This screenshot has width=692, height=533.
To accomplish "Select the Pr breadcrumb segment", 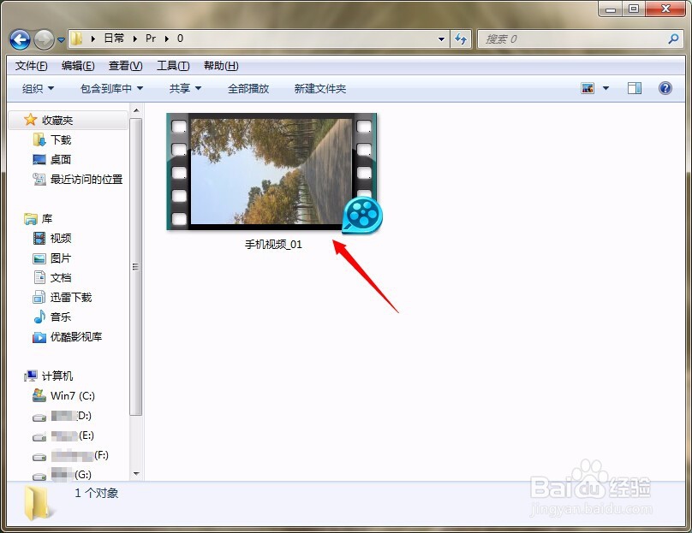I will [x=151, y=38].
